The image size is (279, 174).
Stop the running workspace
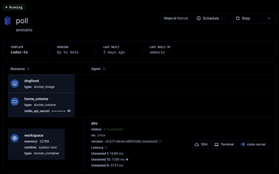(243, 18)
